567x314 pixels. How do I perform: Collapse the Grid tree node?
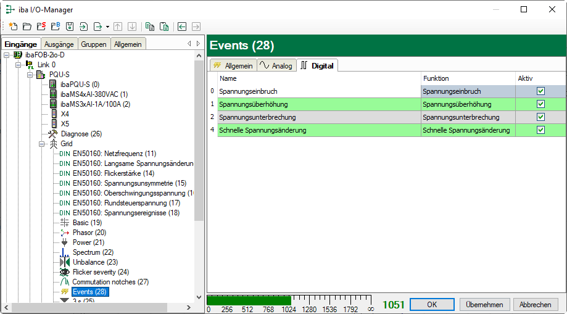coord(41,144)
